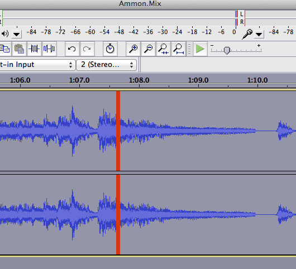Click the Zoom In magnifier
This screenshot has height=269, width=296.
point(133,49)
